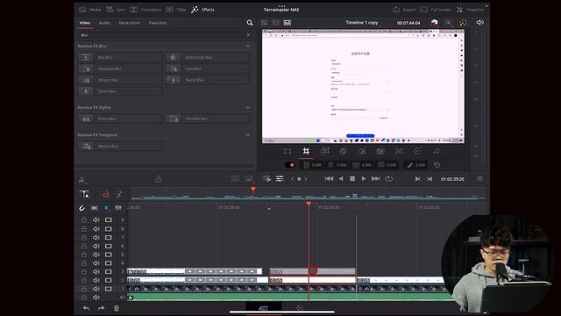Switch to the Video effects category
Image resolution: width=561 pixels, height=316 pixels.
pos(85,23)
